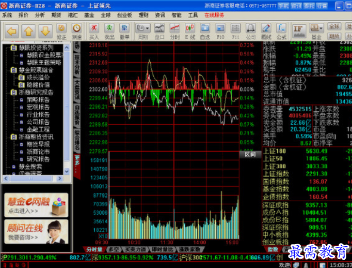The image size is (352, 268).
Task: Click the 期货 toolbar button below 全球
Action: [334, 36]
